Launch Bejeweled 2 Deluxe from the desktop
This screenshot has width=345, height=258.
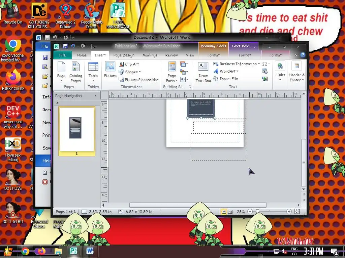pos(65,15)
